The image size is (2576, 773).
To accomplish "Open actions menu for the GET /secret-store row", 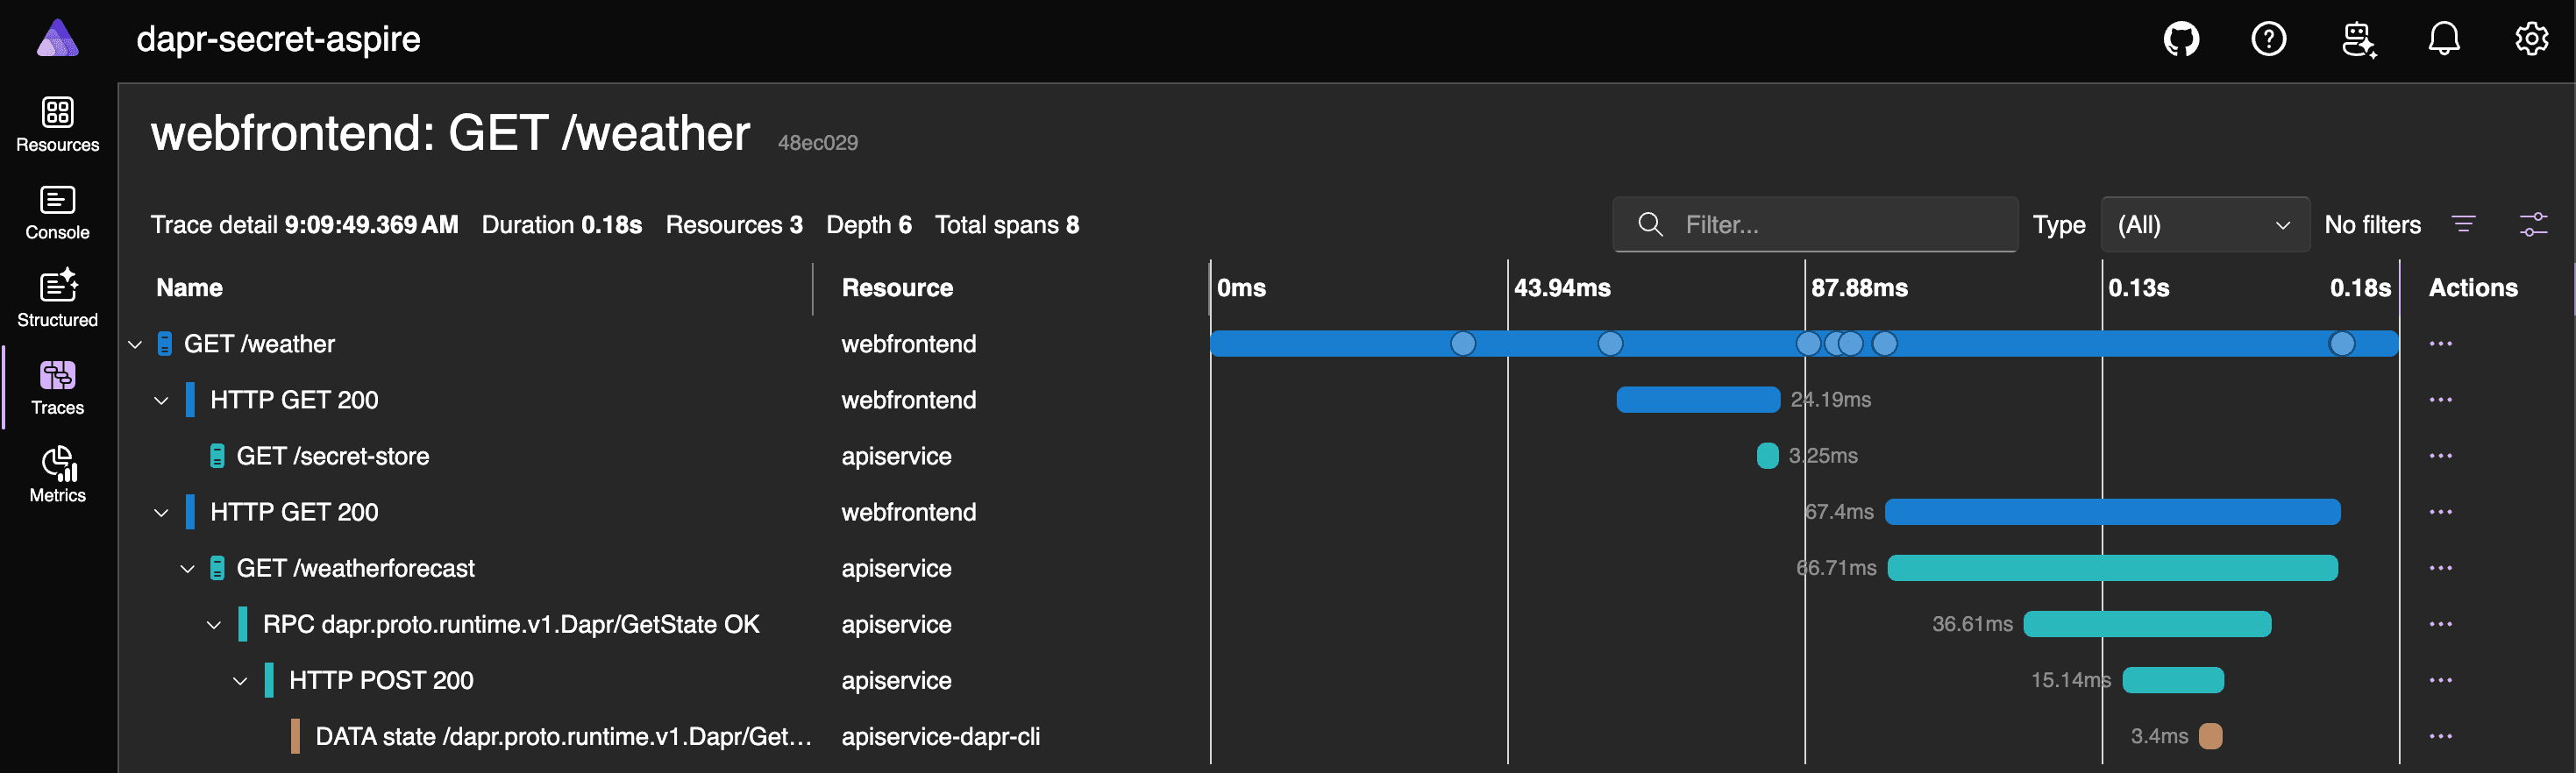I will 2440,456.
